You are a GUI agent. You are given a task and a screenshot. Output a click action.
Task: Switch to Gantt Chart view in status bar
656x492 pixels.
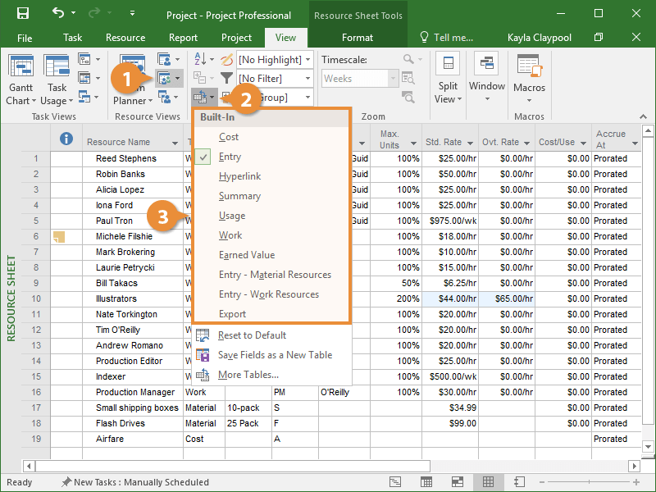click(396, 482)
